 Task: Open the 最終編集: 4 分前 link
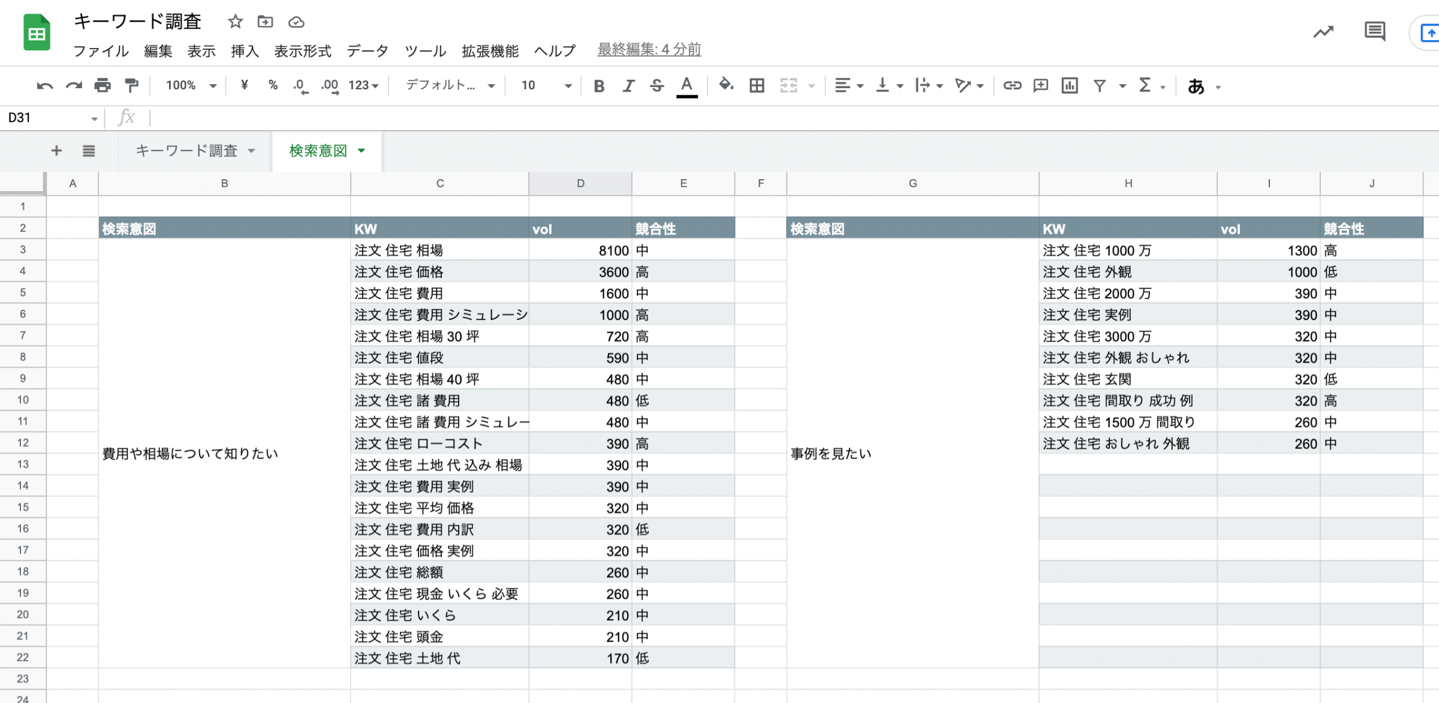[649, 50]
